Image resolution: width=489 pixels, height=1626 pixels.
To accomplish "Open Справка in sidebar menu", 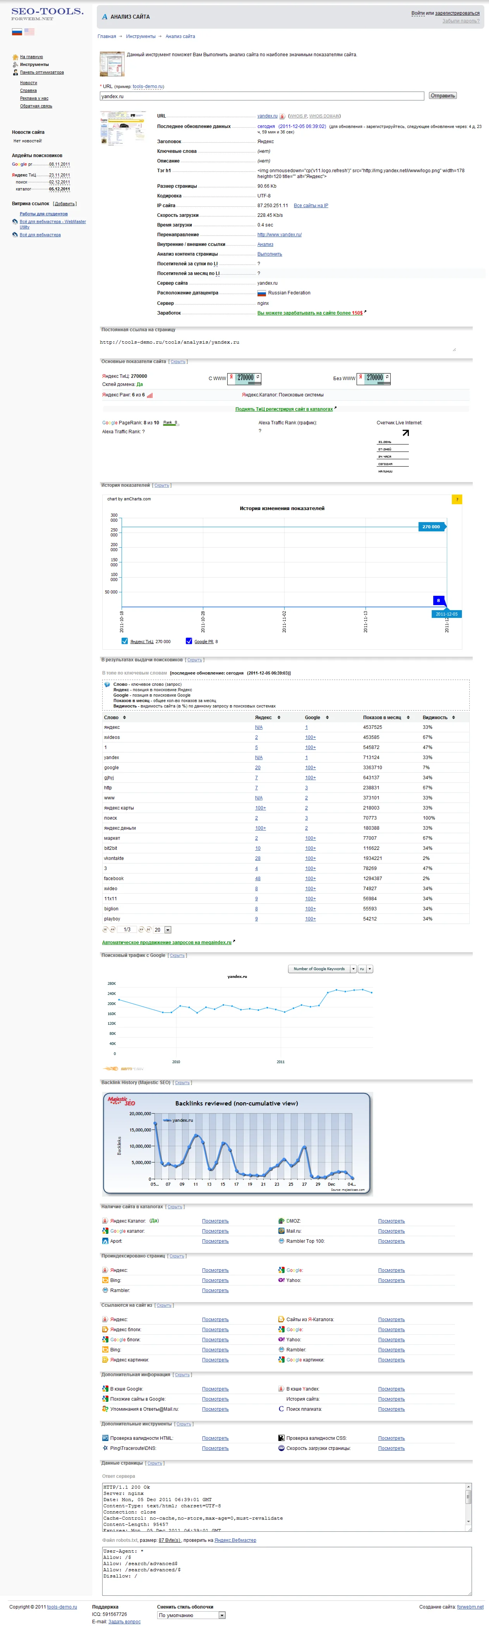I will (x=28, y=90).
